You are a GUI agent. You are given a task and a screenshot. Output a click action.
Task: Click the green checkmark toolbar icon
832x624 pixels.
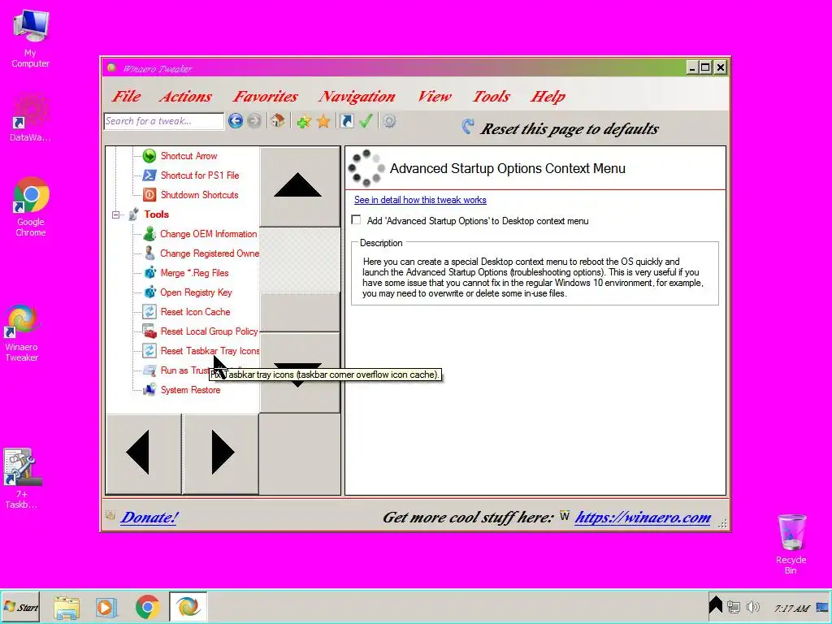[366, 121]
